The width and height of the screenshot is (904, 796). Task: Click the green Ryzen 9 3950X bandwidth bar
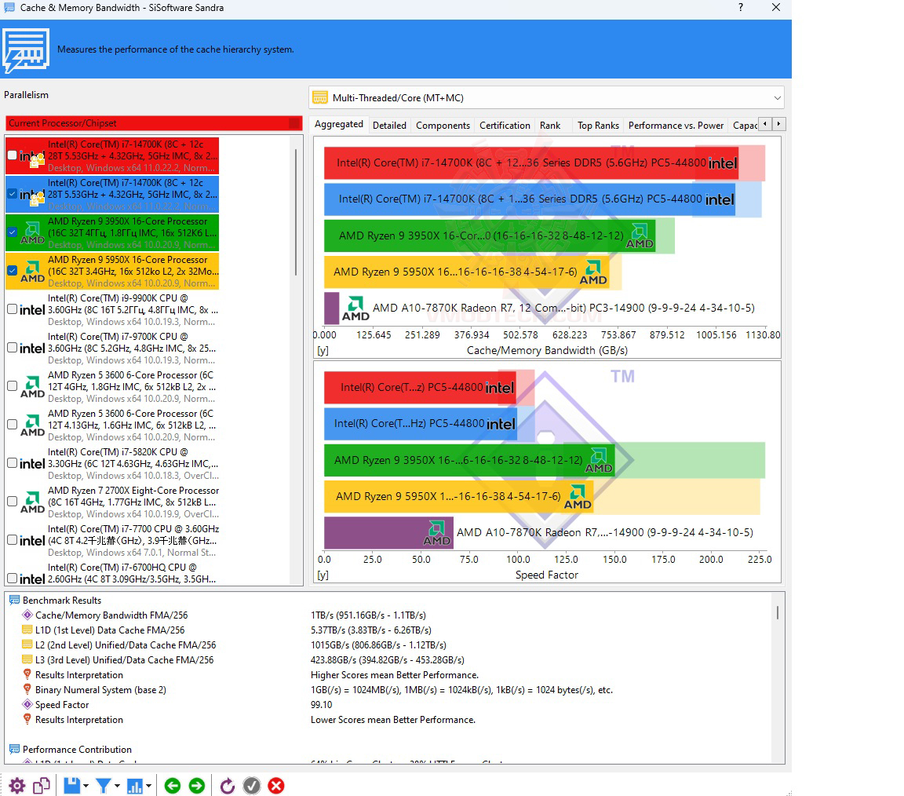point(490,236)
